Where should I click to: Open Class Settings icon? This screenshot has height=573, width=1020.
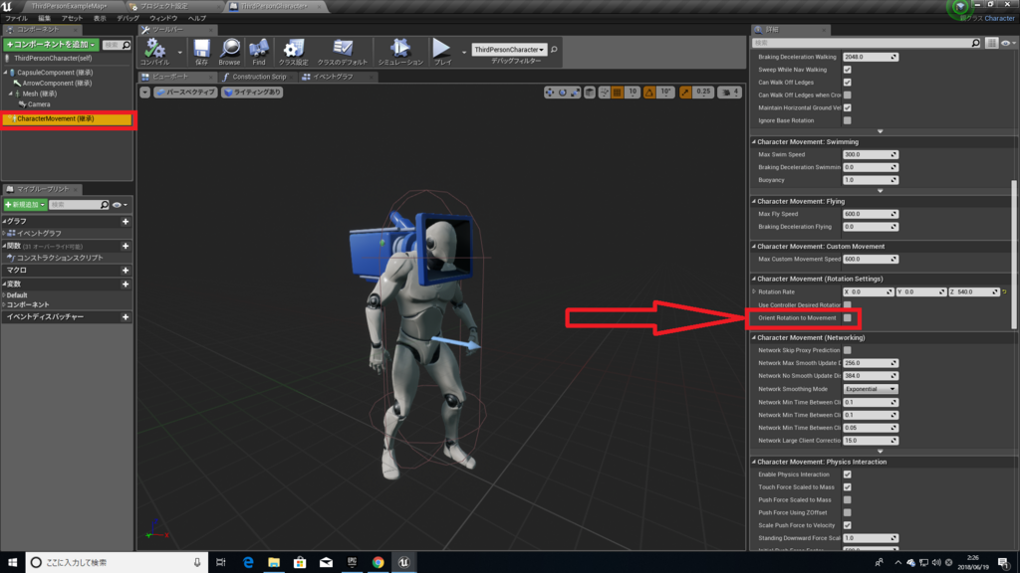coord(294,48)
